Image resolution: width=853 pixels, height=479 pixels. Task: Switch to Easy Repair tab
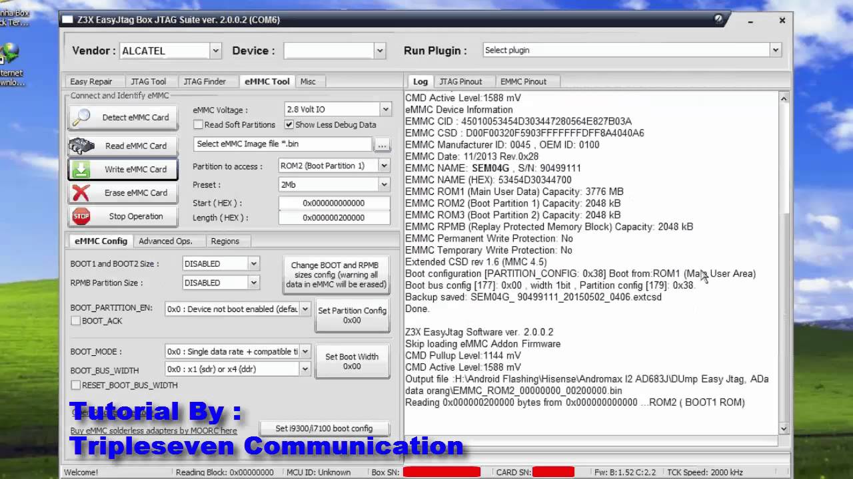(x=91, y=81)
